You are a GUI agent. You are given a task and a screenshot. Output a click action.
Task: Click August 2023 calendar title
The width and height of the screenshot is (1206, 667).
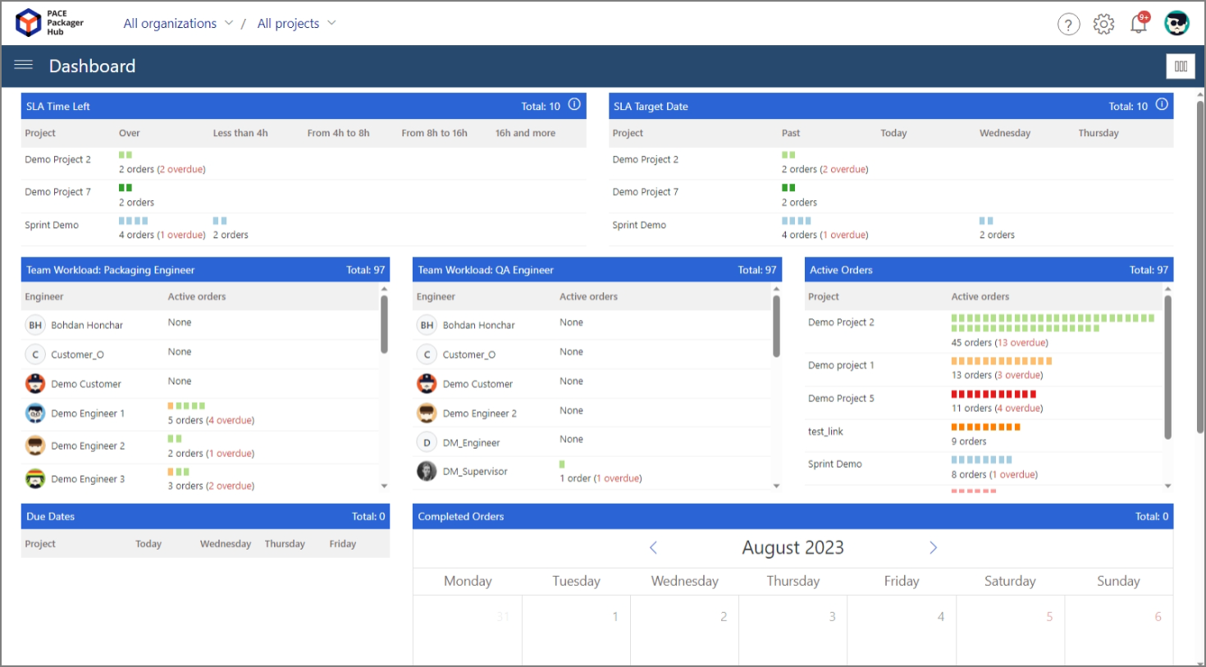(793, 547)
